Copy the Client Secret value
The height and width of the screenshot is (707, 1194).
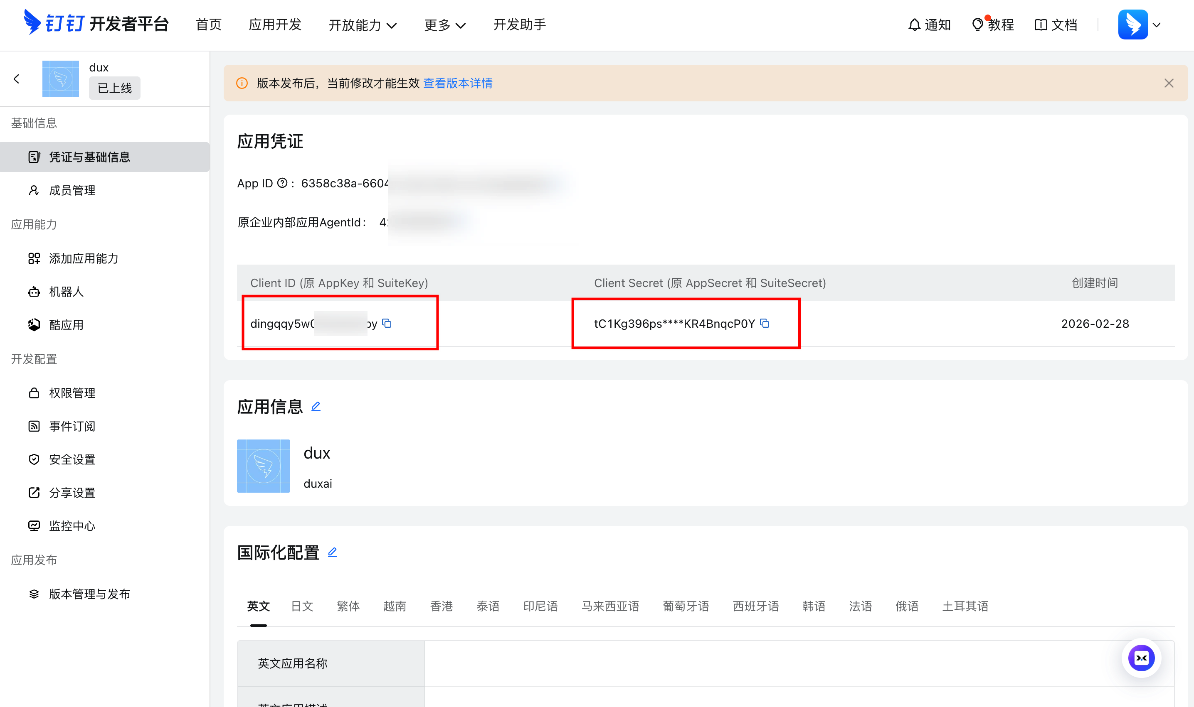[x=765, y=324]
